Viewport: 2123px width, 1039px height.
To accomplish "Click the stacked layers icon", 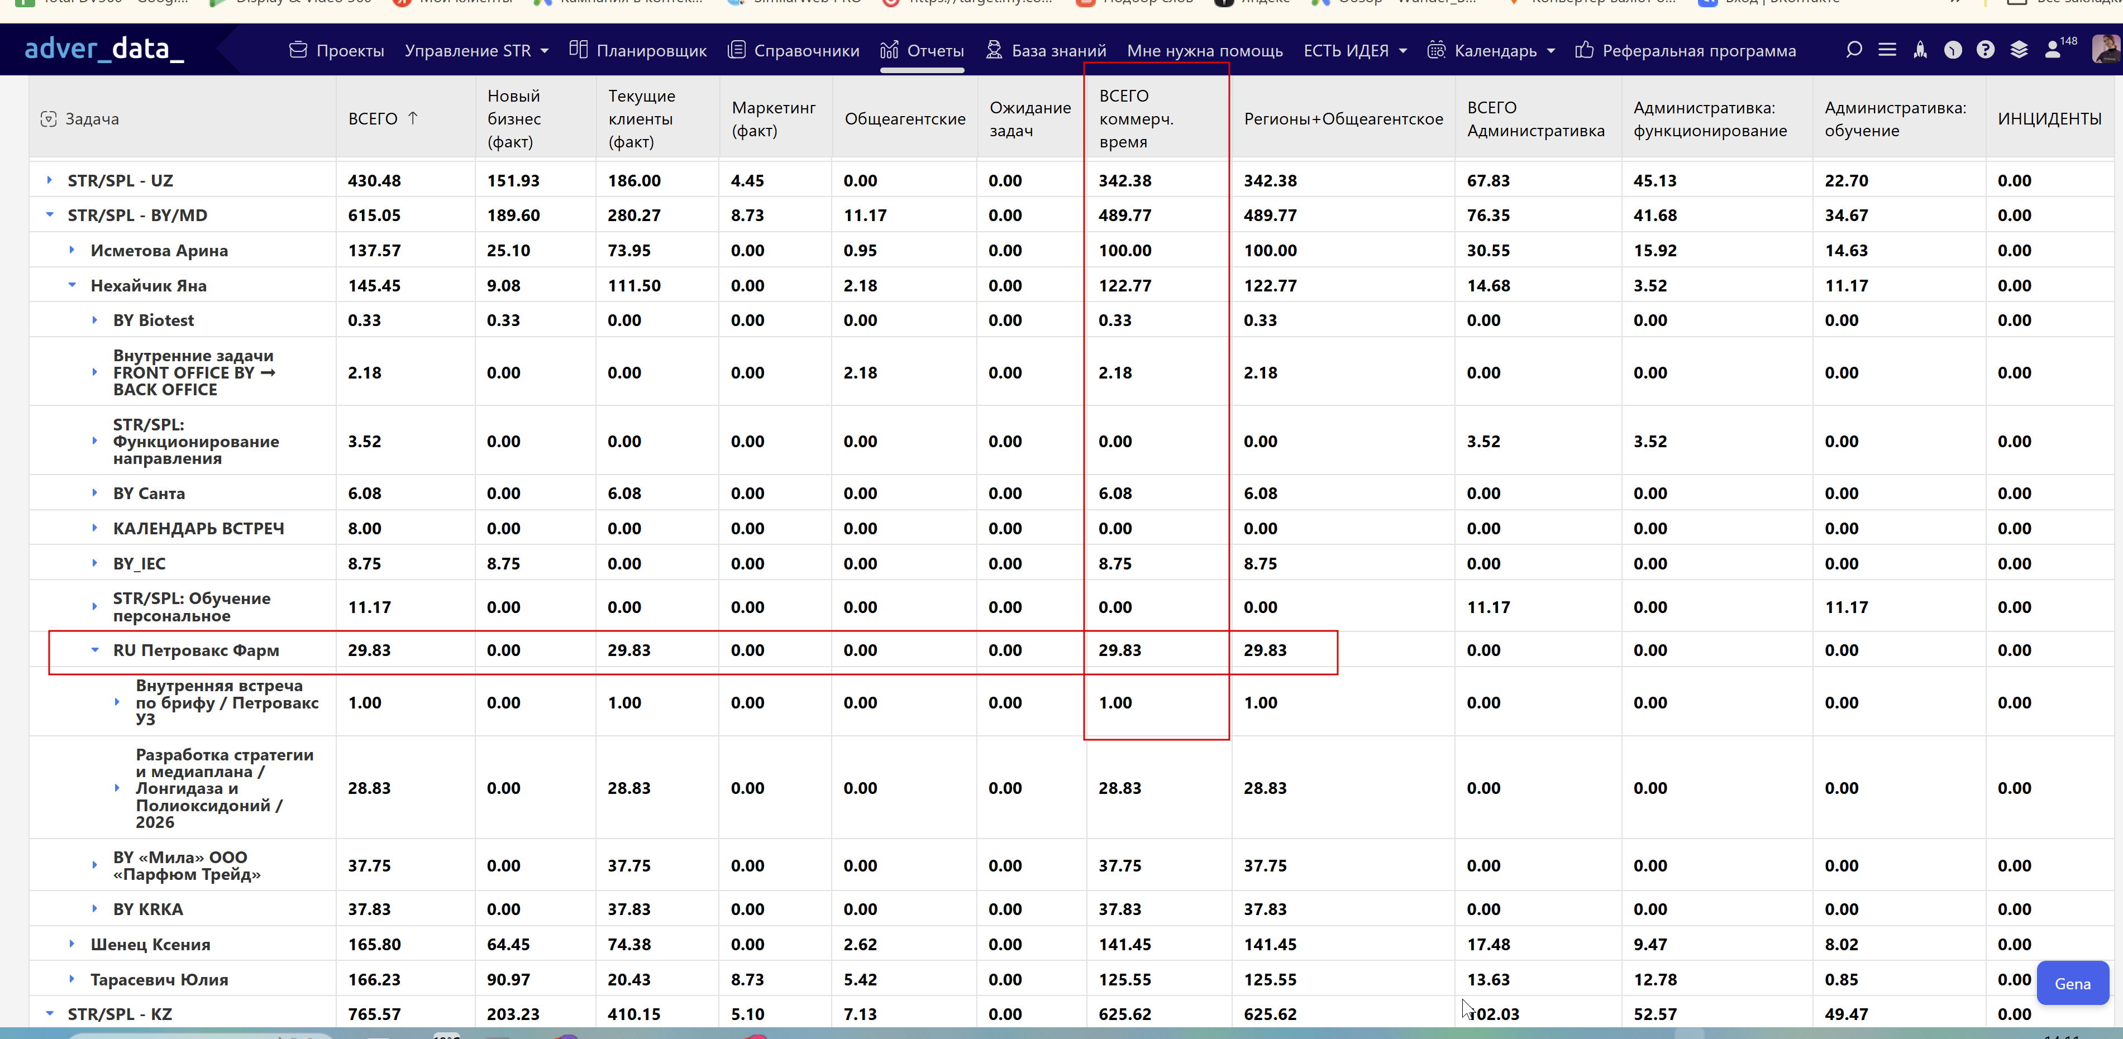I will (x=2019, y=50).
